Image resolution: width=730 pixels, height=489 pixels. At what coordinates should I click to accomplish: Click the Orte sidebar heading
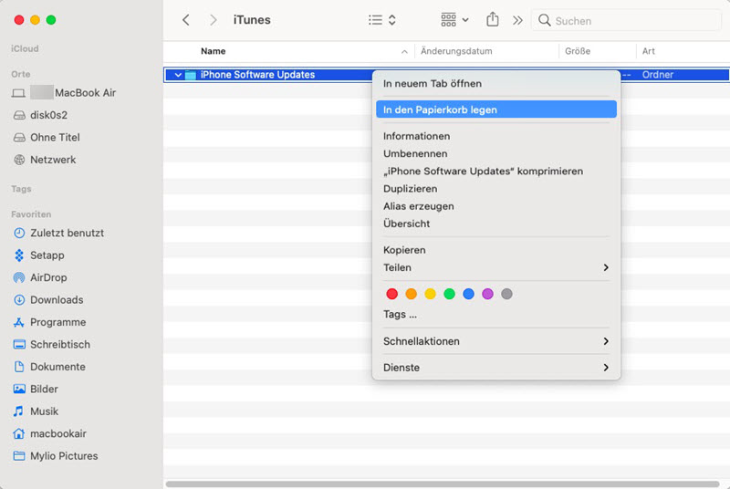(20, 74)
